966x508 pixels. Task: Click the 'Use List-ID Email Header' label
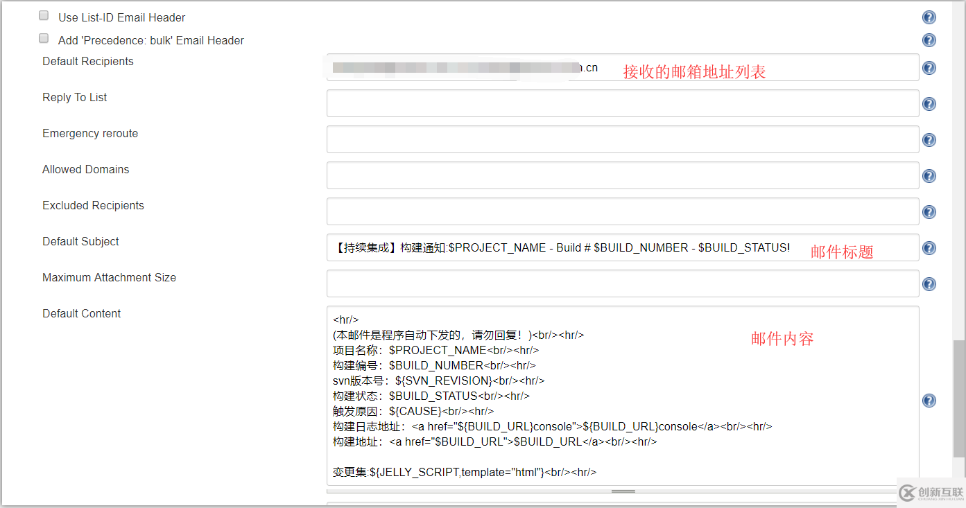click(x=122, y=17)
